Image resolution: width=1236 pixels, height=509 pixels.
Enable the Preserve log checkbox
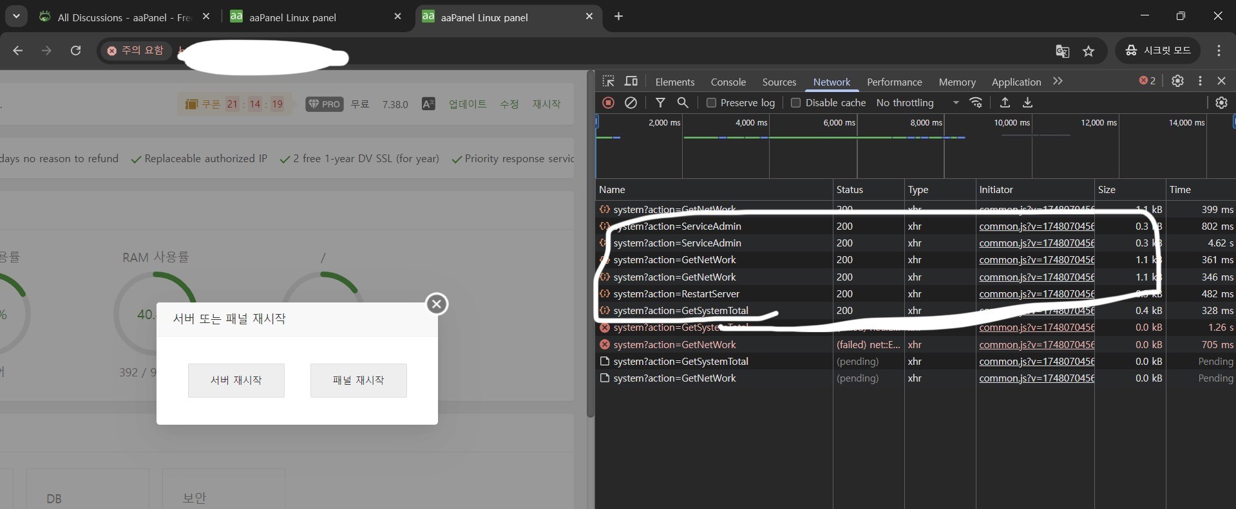click(x=712, y=103)
